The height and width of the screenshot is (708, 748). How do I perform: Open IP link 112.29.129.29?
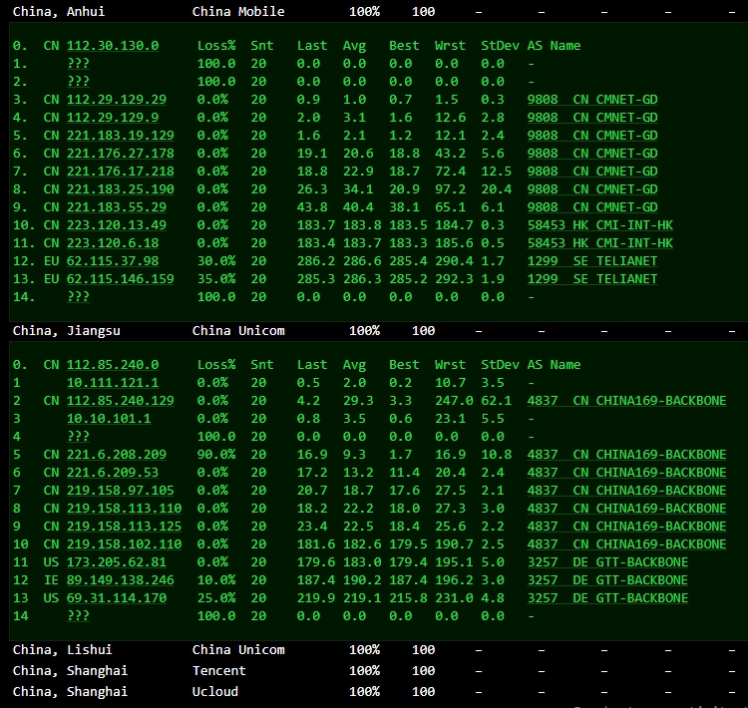[117, 100]
